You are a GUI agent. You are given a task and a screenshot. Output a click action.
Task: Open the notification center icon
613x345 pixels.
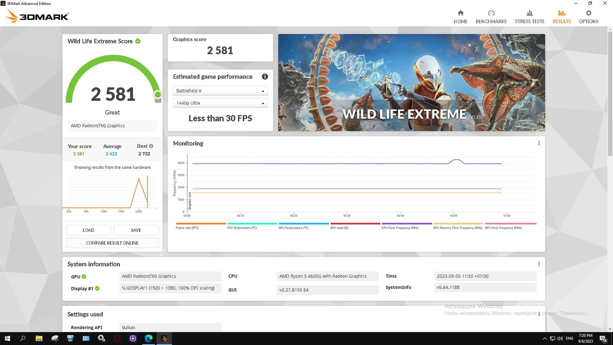pos(603,339)
